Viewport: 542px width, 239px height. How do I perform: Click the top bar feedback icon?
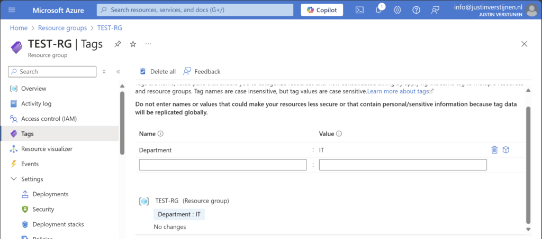(x=435, y=10)
